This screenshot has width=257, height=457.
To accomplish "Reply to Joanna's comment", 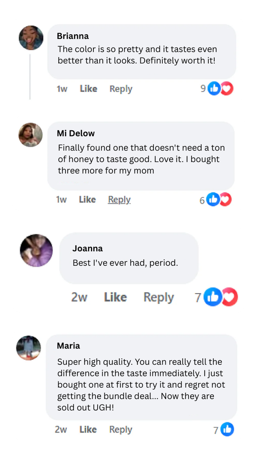I will (x=158, y=297).
